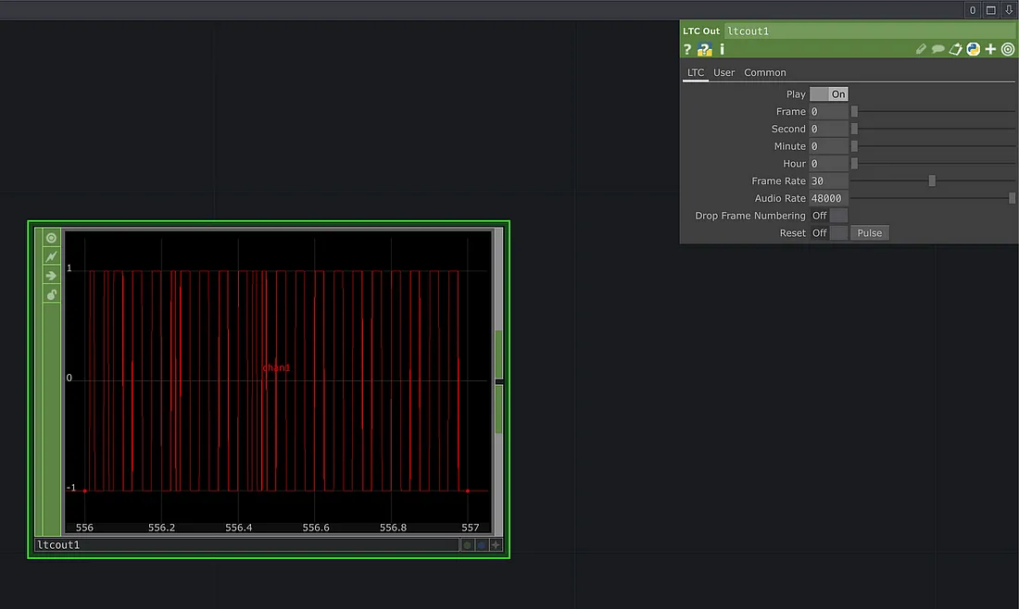
Task: Expand the pane layout menu at top right
Action: tap(990, 10)
